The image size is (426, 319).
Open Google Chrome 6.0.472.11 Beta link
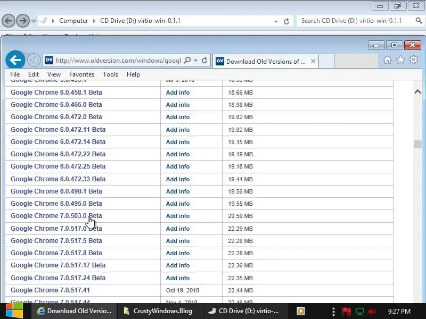pyautogui.click(x=58, y=130)
